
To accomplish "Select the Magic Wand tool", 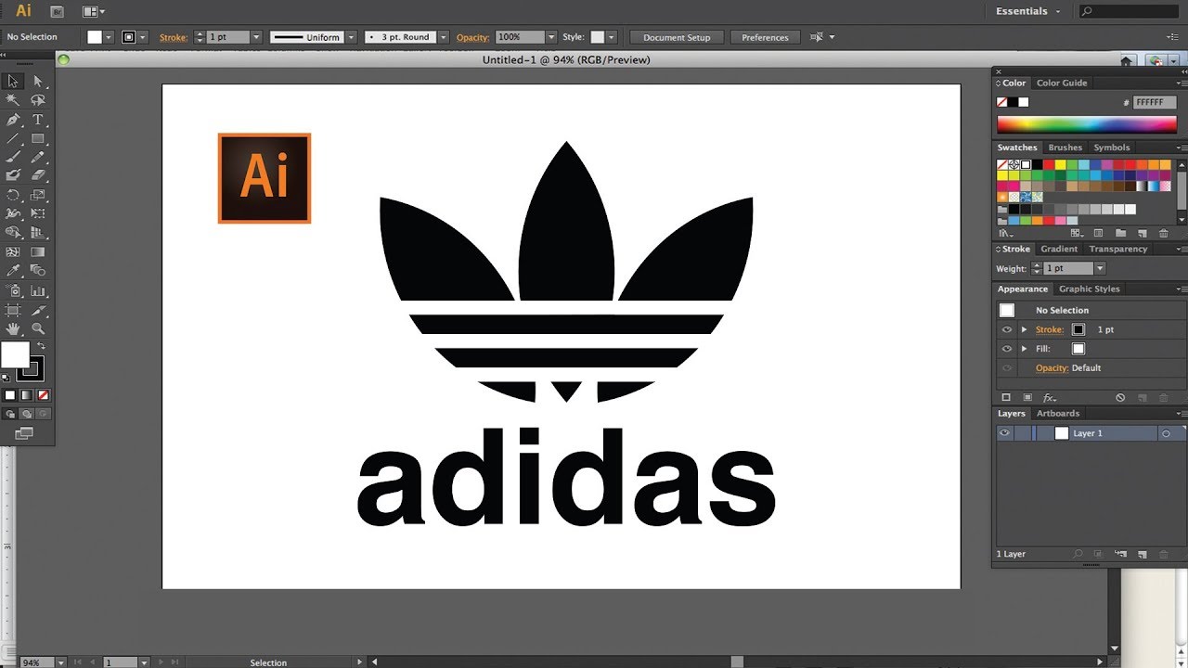I will click(x=13, y=99).
